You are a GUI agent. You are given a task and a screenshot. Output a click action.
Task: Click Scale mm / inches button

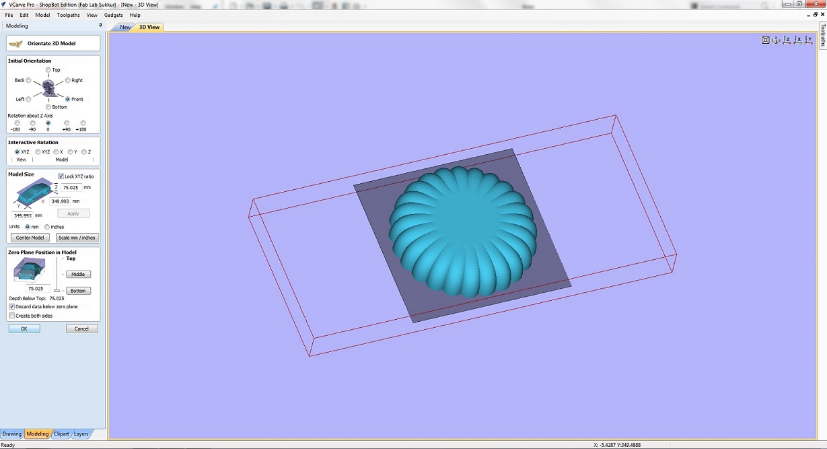77,238
